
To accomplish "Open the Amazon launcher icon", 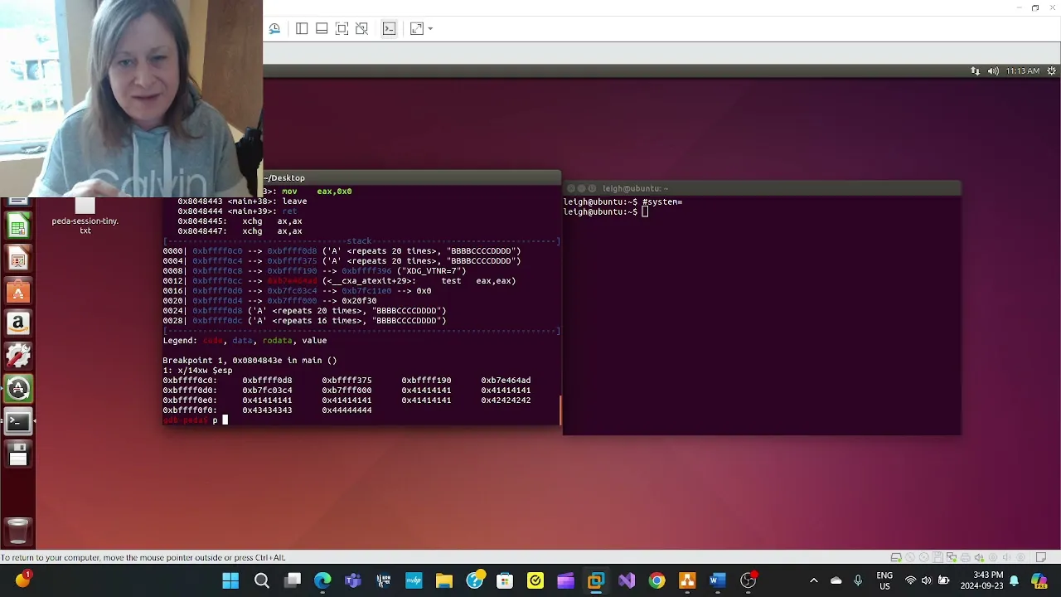I will [x=18, y=323].
